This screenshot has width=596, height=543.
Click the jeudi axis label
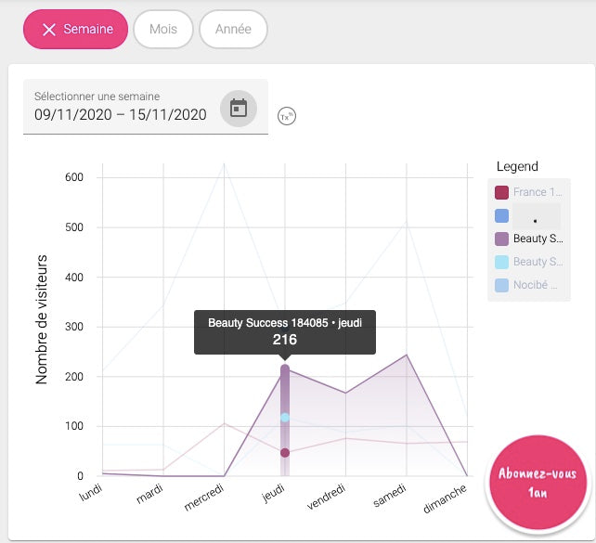coord(273,493)
